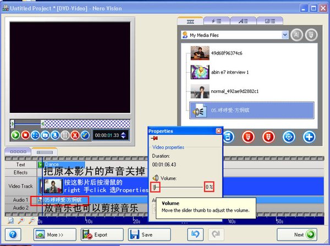Click the Nero Vision title bar icon
Image resolution: width=330 pixels, height=246 pixels.
coord(5,8)
